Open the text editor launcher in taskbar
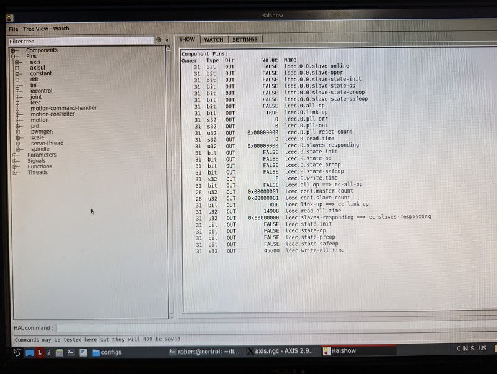 [83, 352]
